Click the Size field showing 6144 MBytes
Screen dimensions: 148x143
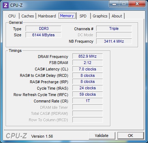(43, 35)
